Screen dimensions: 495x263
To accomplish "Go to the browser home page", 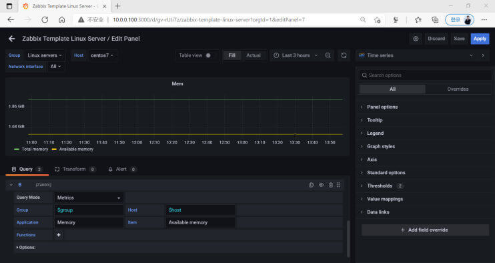I will [x=62, y=19].
